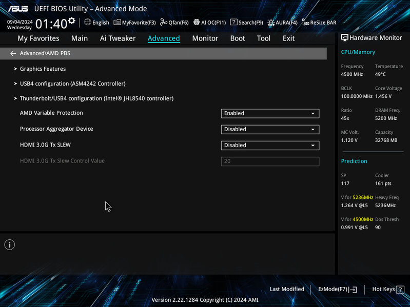
Task: Open Qfan(F6) fan control icon
Action: pos(164,22)
